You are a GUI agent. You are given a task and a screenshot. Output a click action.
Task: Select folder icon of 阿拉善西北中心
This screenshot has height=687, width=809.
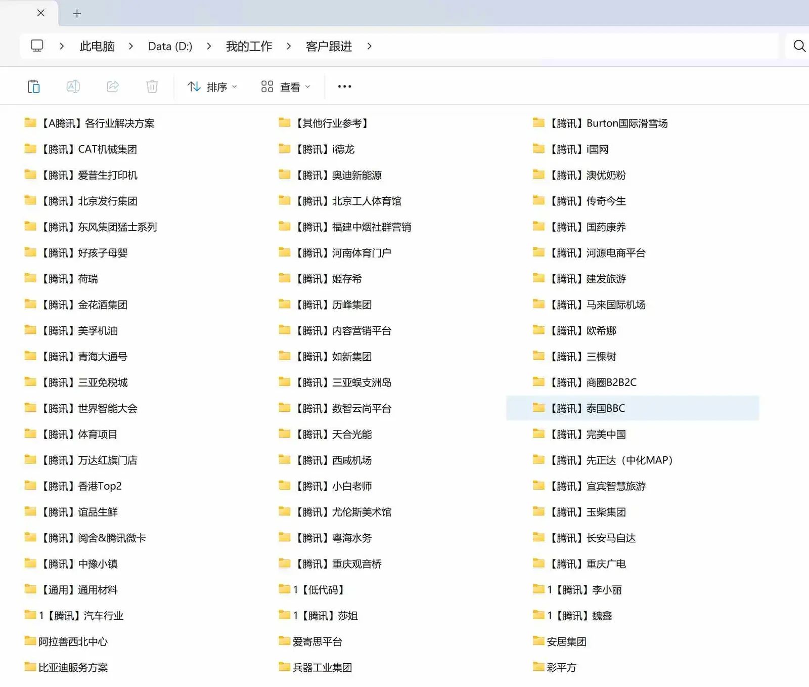click(x=30, y=641)
